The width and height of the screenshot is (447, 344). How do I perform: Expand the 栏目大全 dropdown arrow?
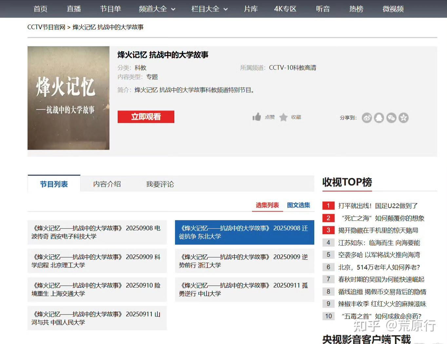225,9
